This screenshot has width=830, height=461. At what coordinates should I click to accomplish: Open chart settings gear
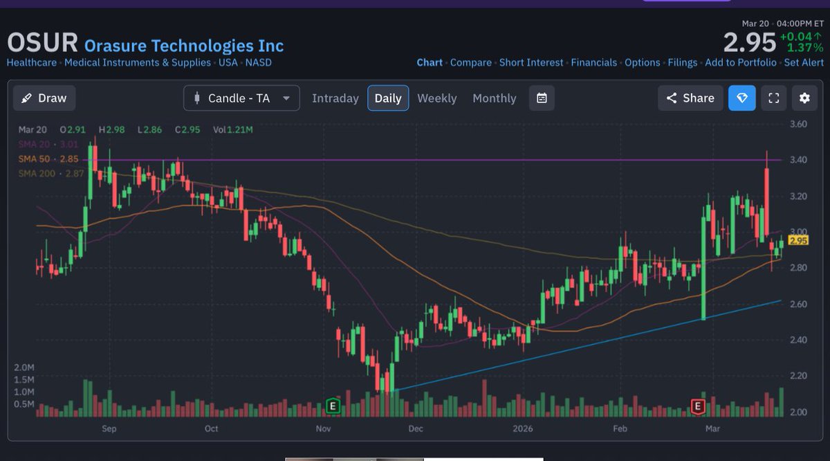[804, 98]
